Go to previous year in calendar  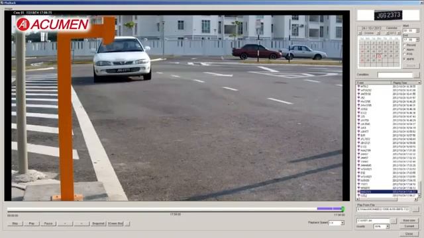pyautogui.click(x=388, y=33)
